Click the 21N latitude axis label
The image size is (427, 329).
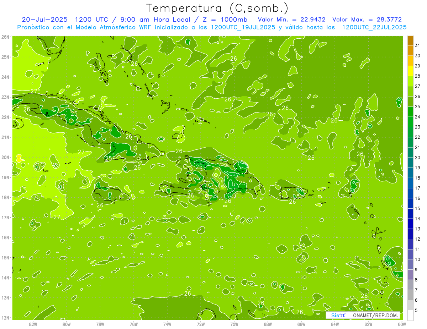tap(5, 137)
